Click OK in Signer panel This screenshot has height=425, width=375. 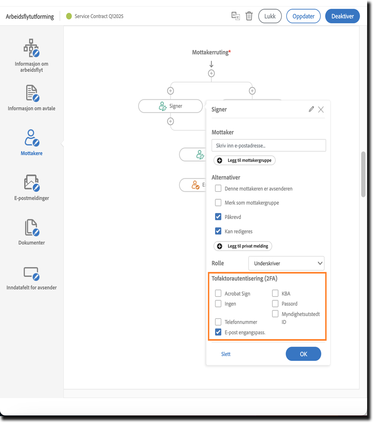[304, 354]
